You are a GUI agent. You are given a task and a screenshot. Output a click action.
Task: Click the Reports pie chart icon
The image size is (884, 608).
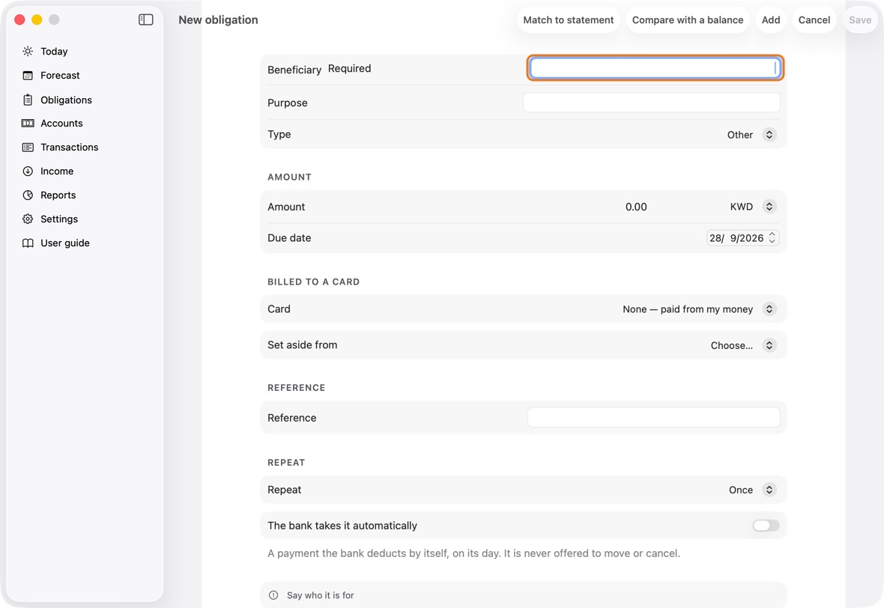coord(28,195)
